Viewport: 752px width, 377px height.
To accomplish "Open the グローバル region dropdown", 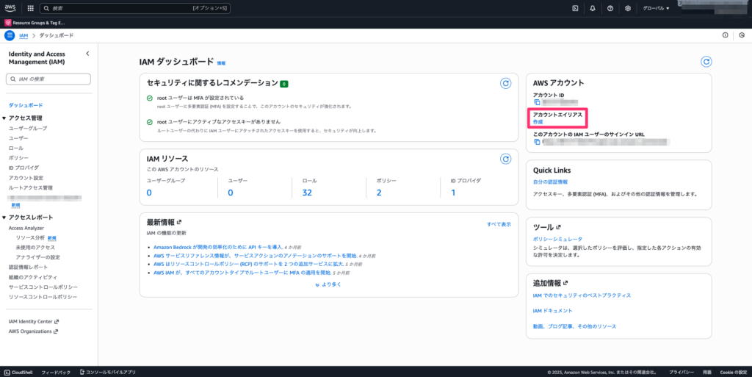I will coord(657,8).
